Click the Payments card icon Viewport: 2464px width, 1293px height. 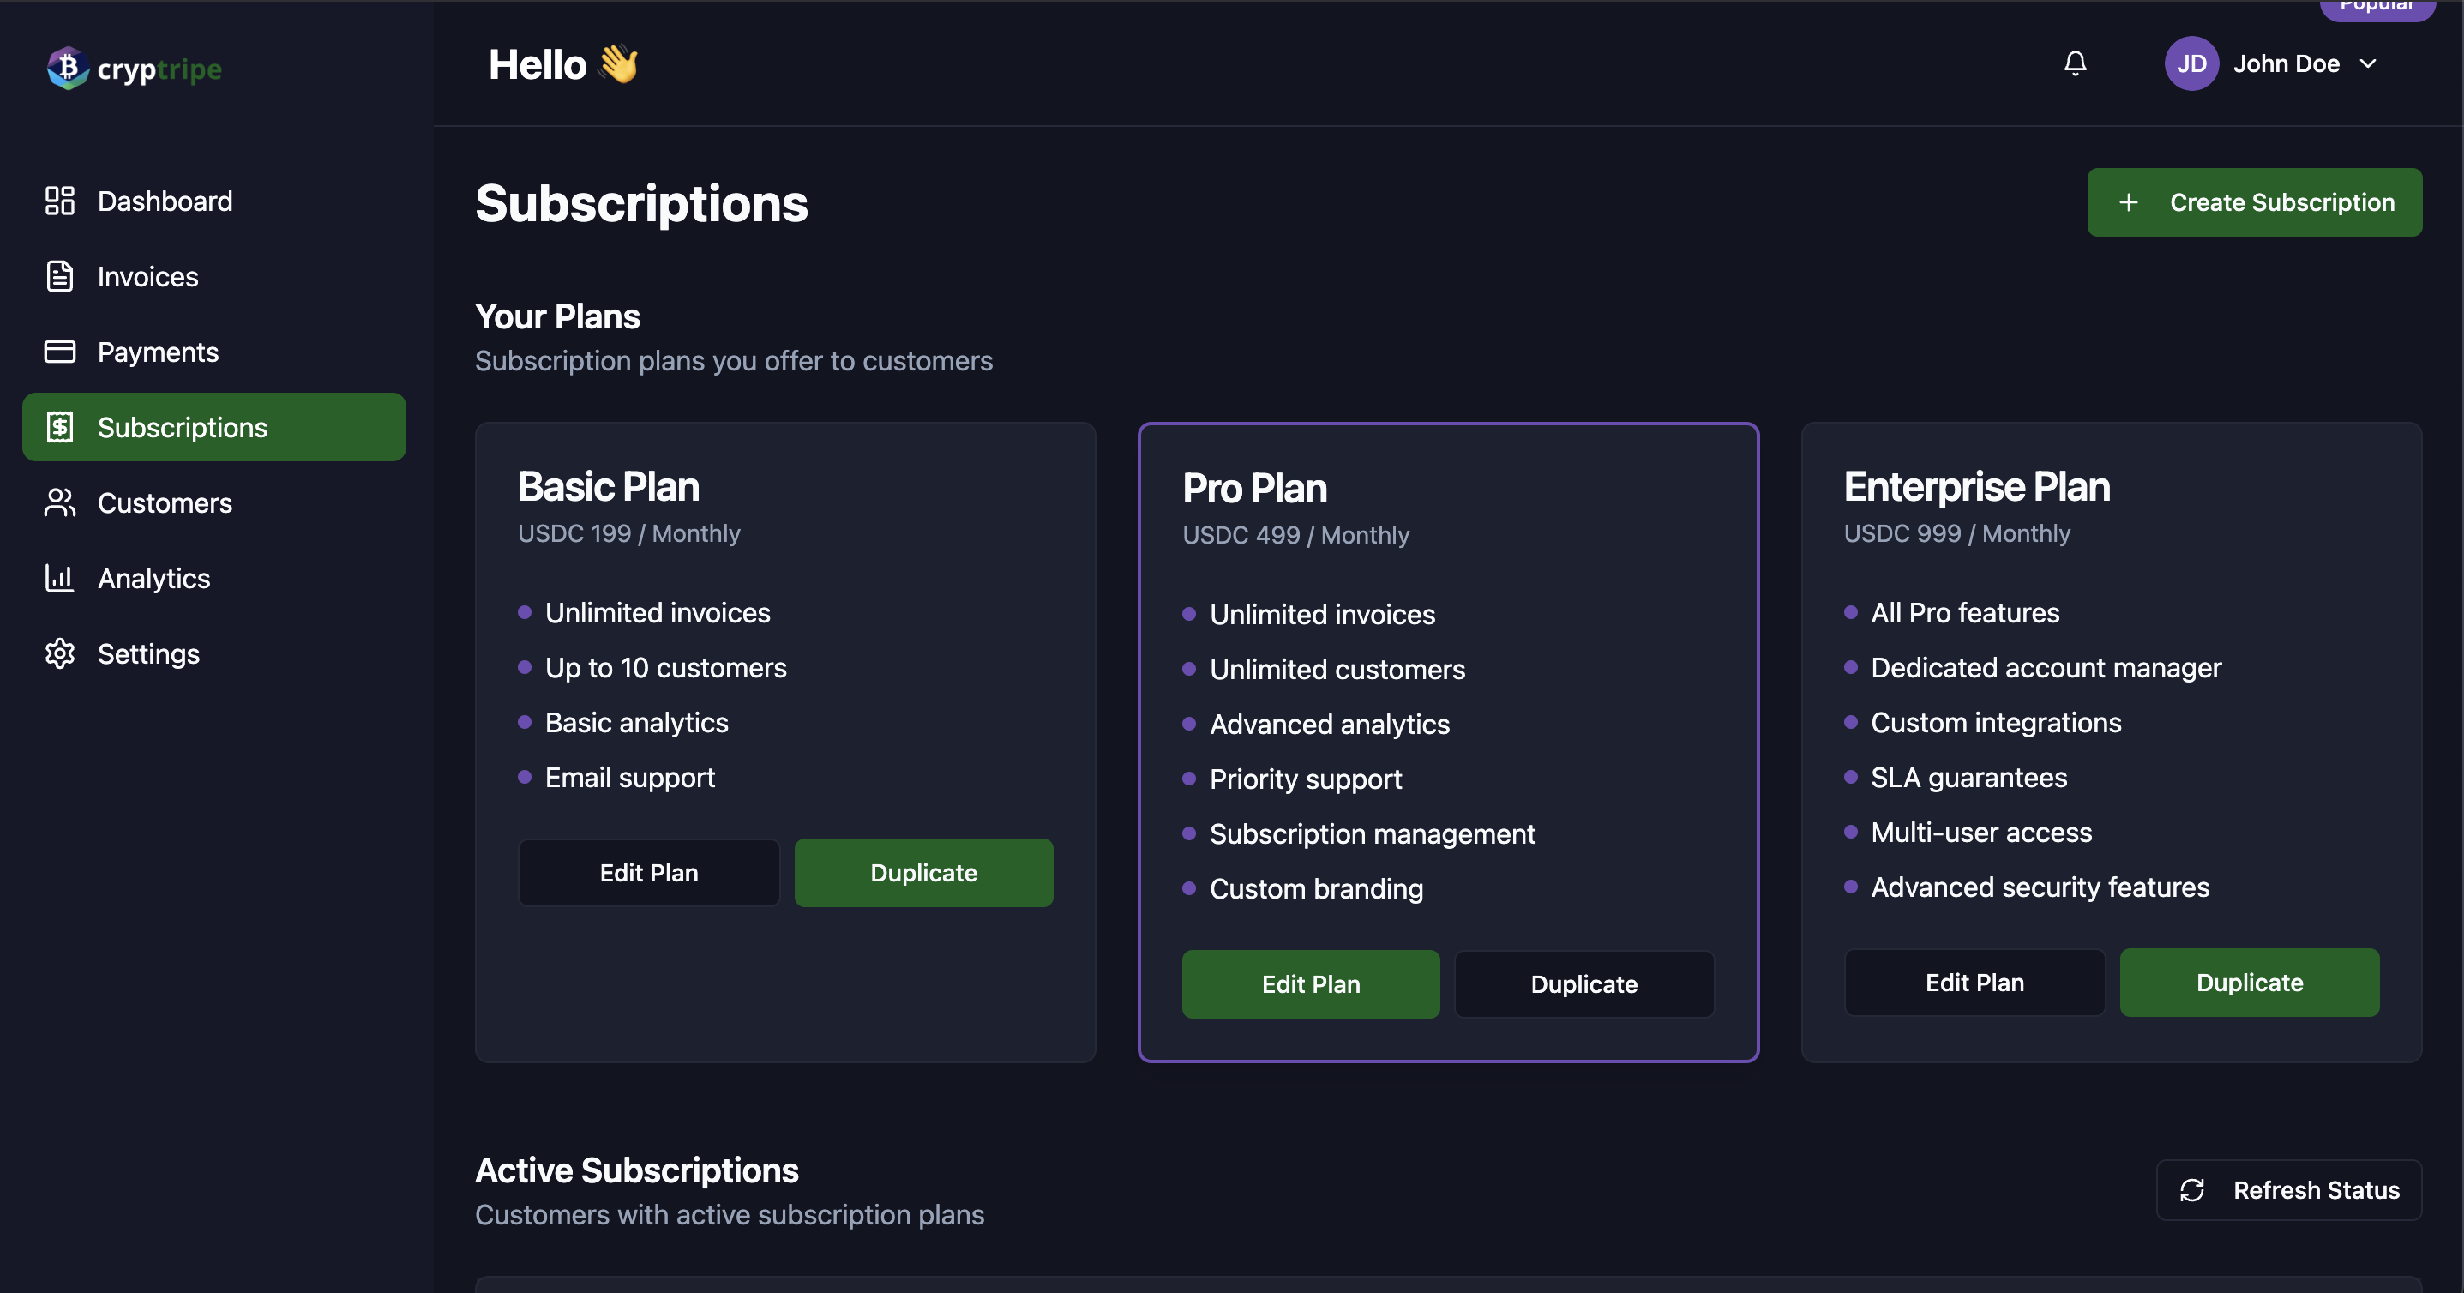(x=59, y=352)
